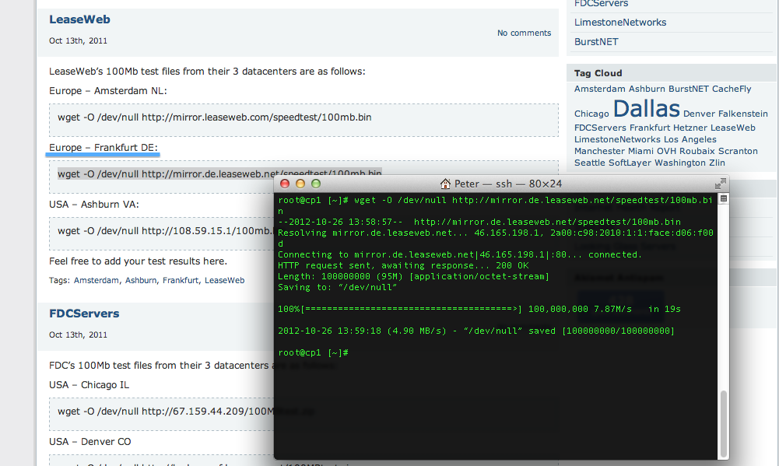Screen dimensions: 779x466
Task: Open the LeaseWeb post title
Action: coord(79,19)
